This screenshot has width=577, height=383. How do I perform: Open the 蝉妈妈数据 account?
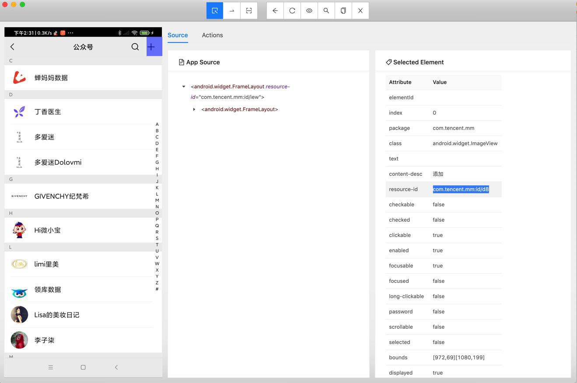[x=83, y=78]
